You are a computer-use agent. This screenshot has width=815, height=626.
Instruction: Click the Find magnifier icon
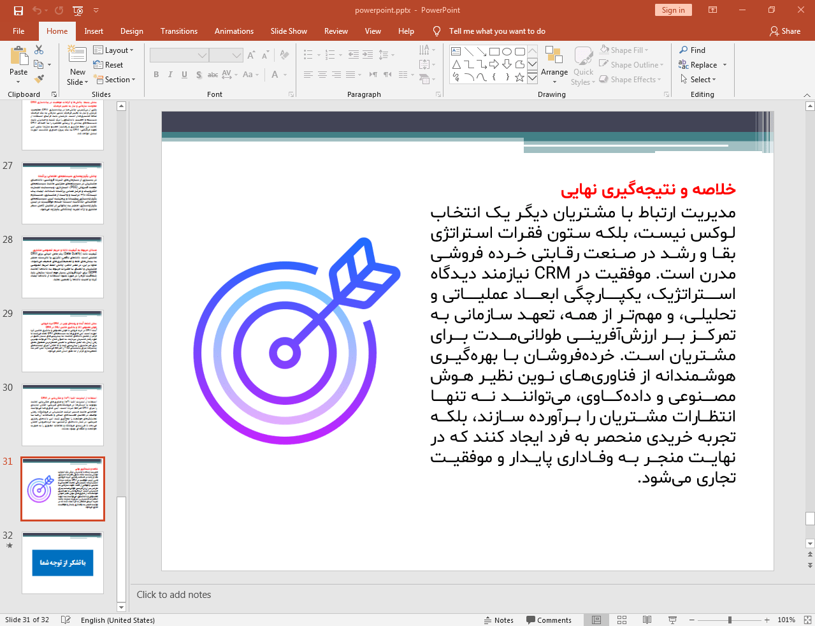click(x=684, y=50)
